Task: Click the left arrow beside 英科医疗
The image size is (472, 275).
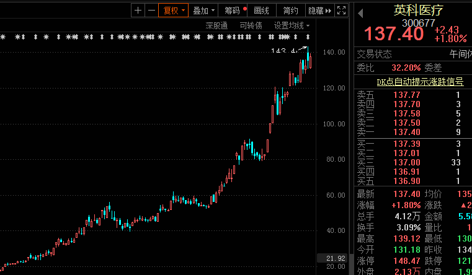Action: click(360, 13)
